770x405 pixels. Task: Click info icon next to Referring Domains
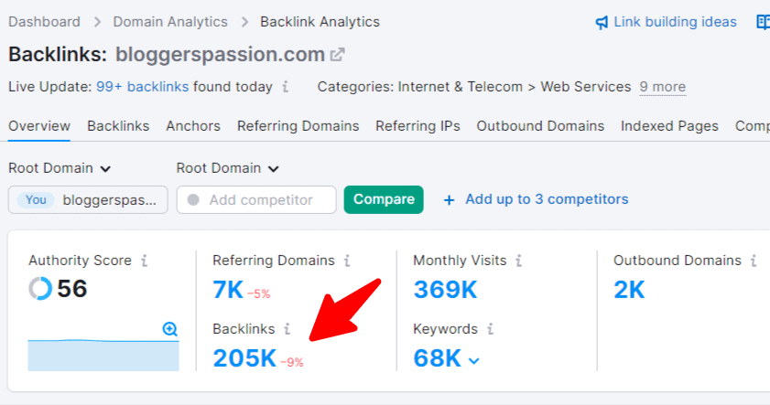[x=347, y=261]
